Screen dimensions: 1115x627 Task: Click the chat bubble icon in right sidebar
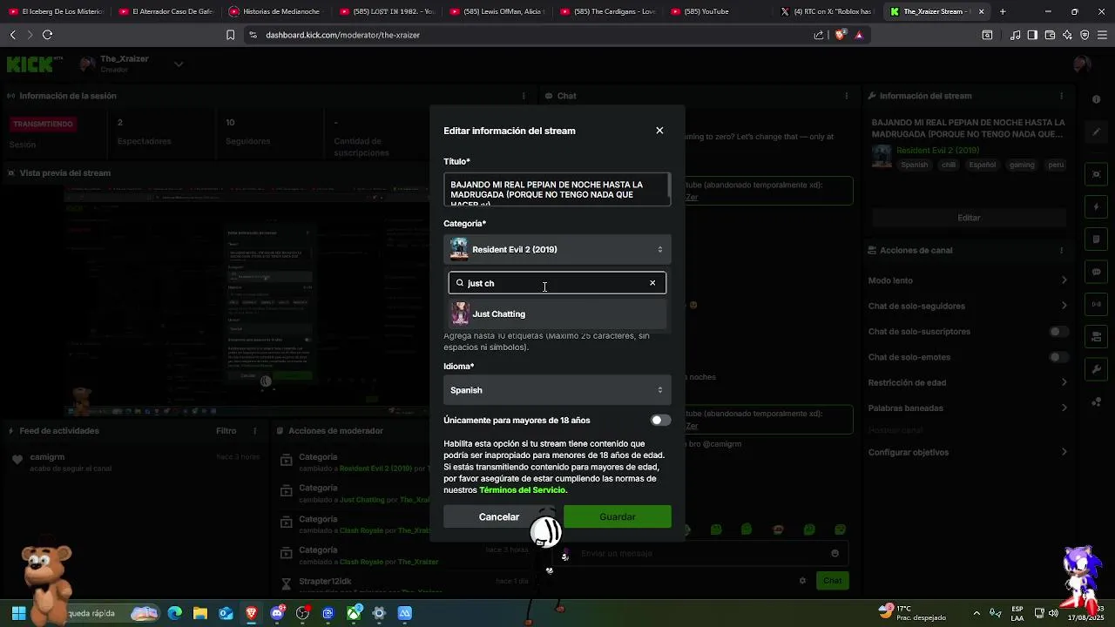click(x=1097, y=272)
